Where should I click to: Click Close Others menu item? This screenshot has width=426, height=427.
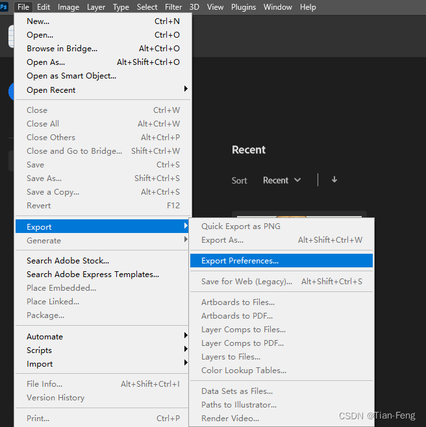pyautogui.click(x=103, y=138)
